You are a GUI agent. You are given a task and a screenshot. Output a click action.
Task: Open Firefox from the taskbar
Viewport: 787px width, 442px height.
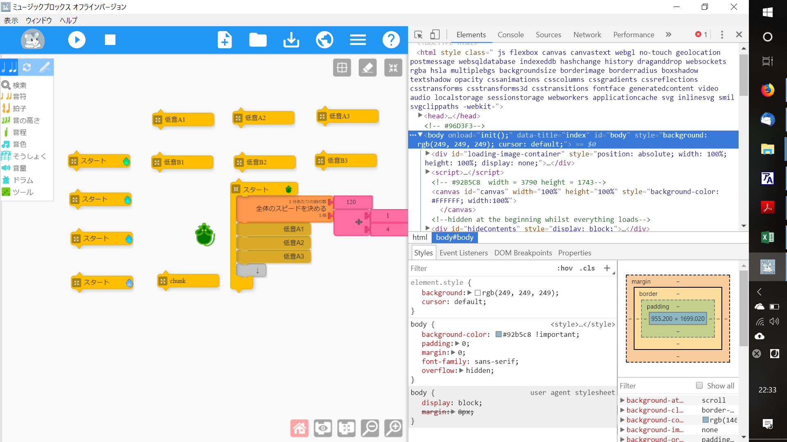[x=768, y=90]
